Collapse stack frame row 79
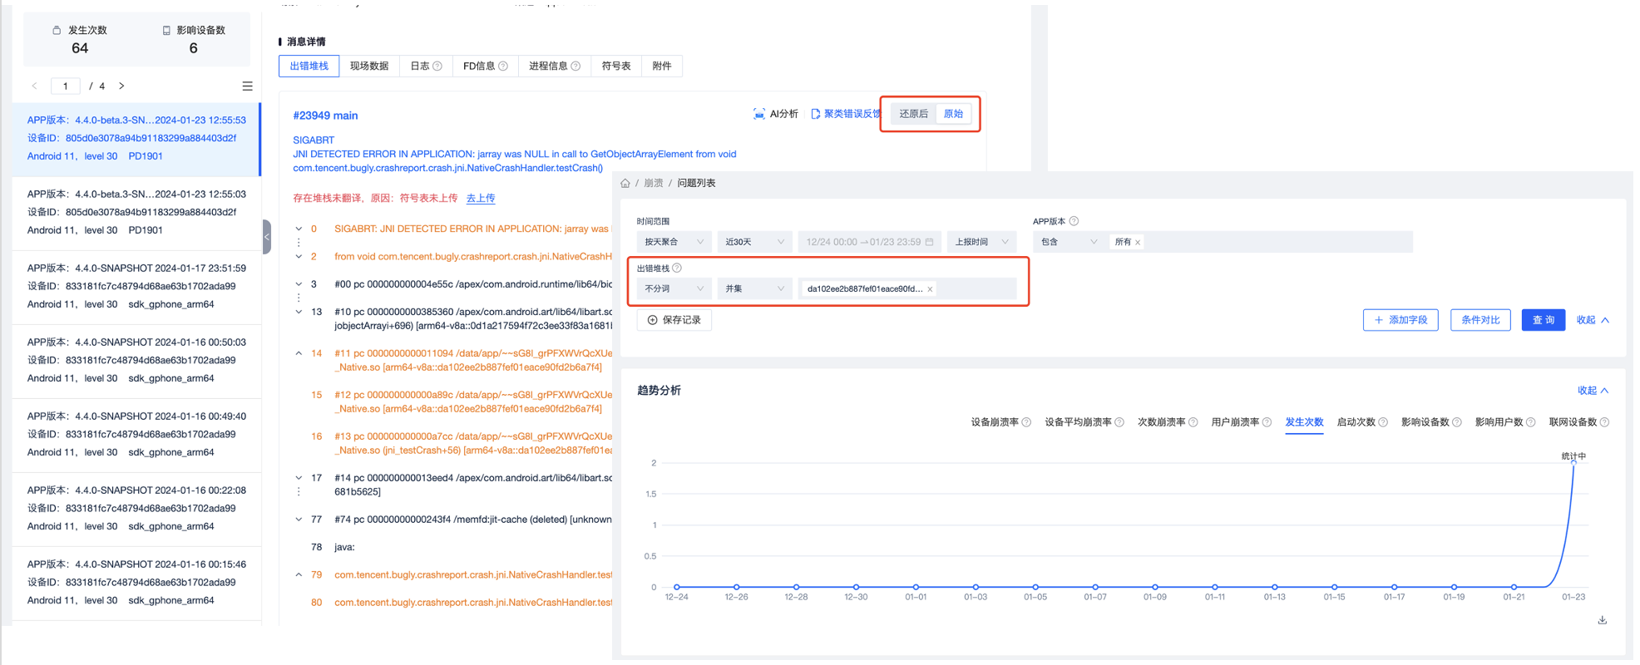The height and width of the screenshot is (665, 1640). click(x=299, y=574)
